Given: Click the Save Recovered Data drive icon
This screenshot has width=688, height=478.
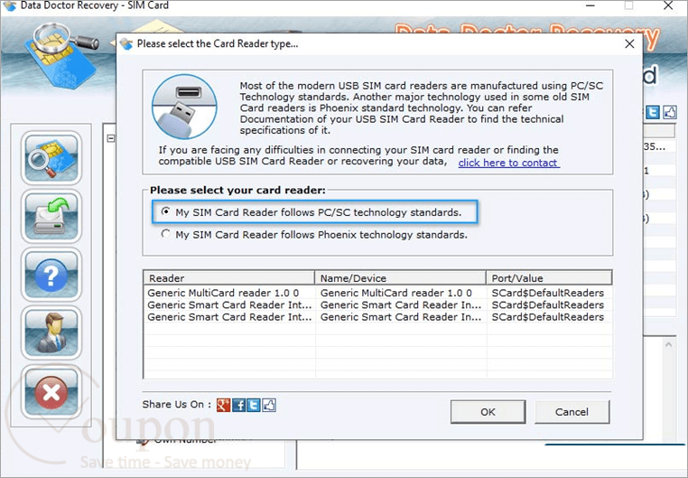Looking at the screenshot, I should (51, 216).
